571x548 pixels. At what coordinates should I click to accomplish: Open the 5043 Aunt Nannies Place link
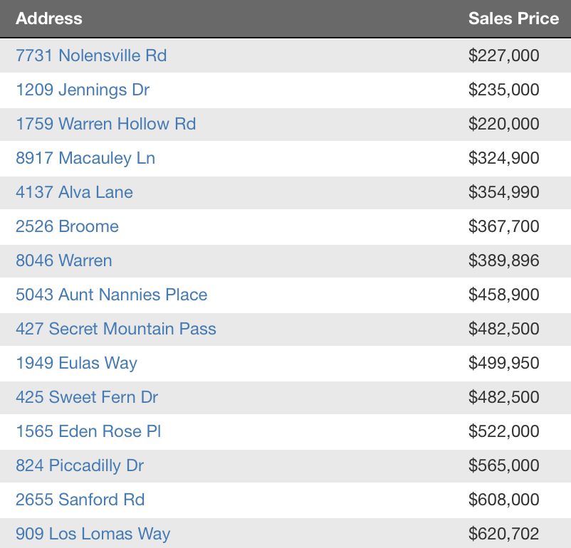click(112, 295)
